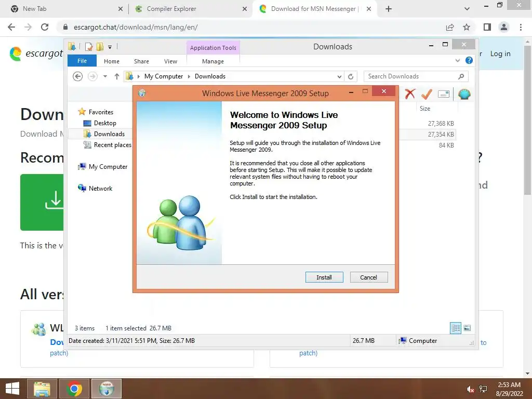The image size is (532, 399).
Task: Click the blue shell toolbar icon
Action: point(464,94)
